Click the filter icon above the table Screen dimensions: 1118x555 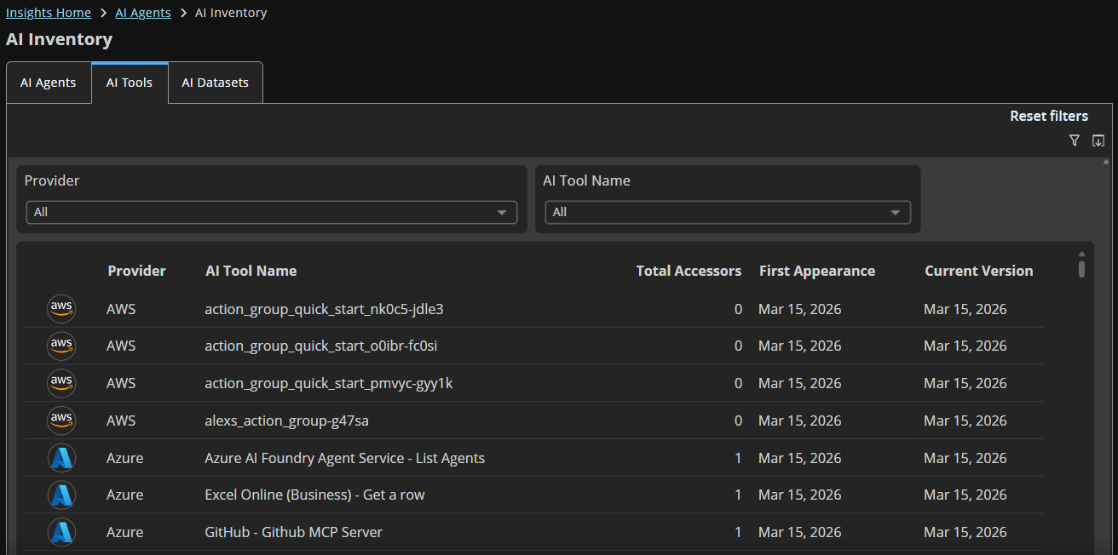click(1075, 140)
